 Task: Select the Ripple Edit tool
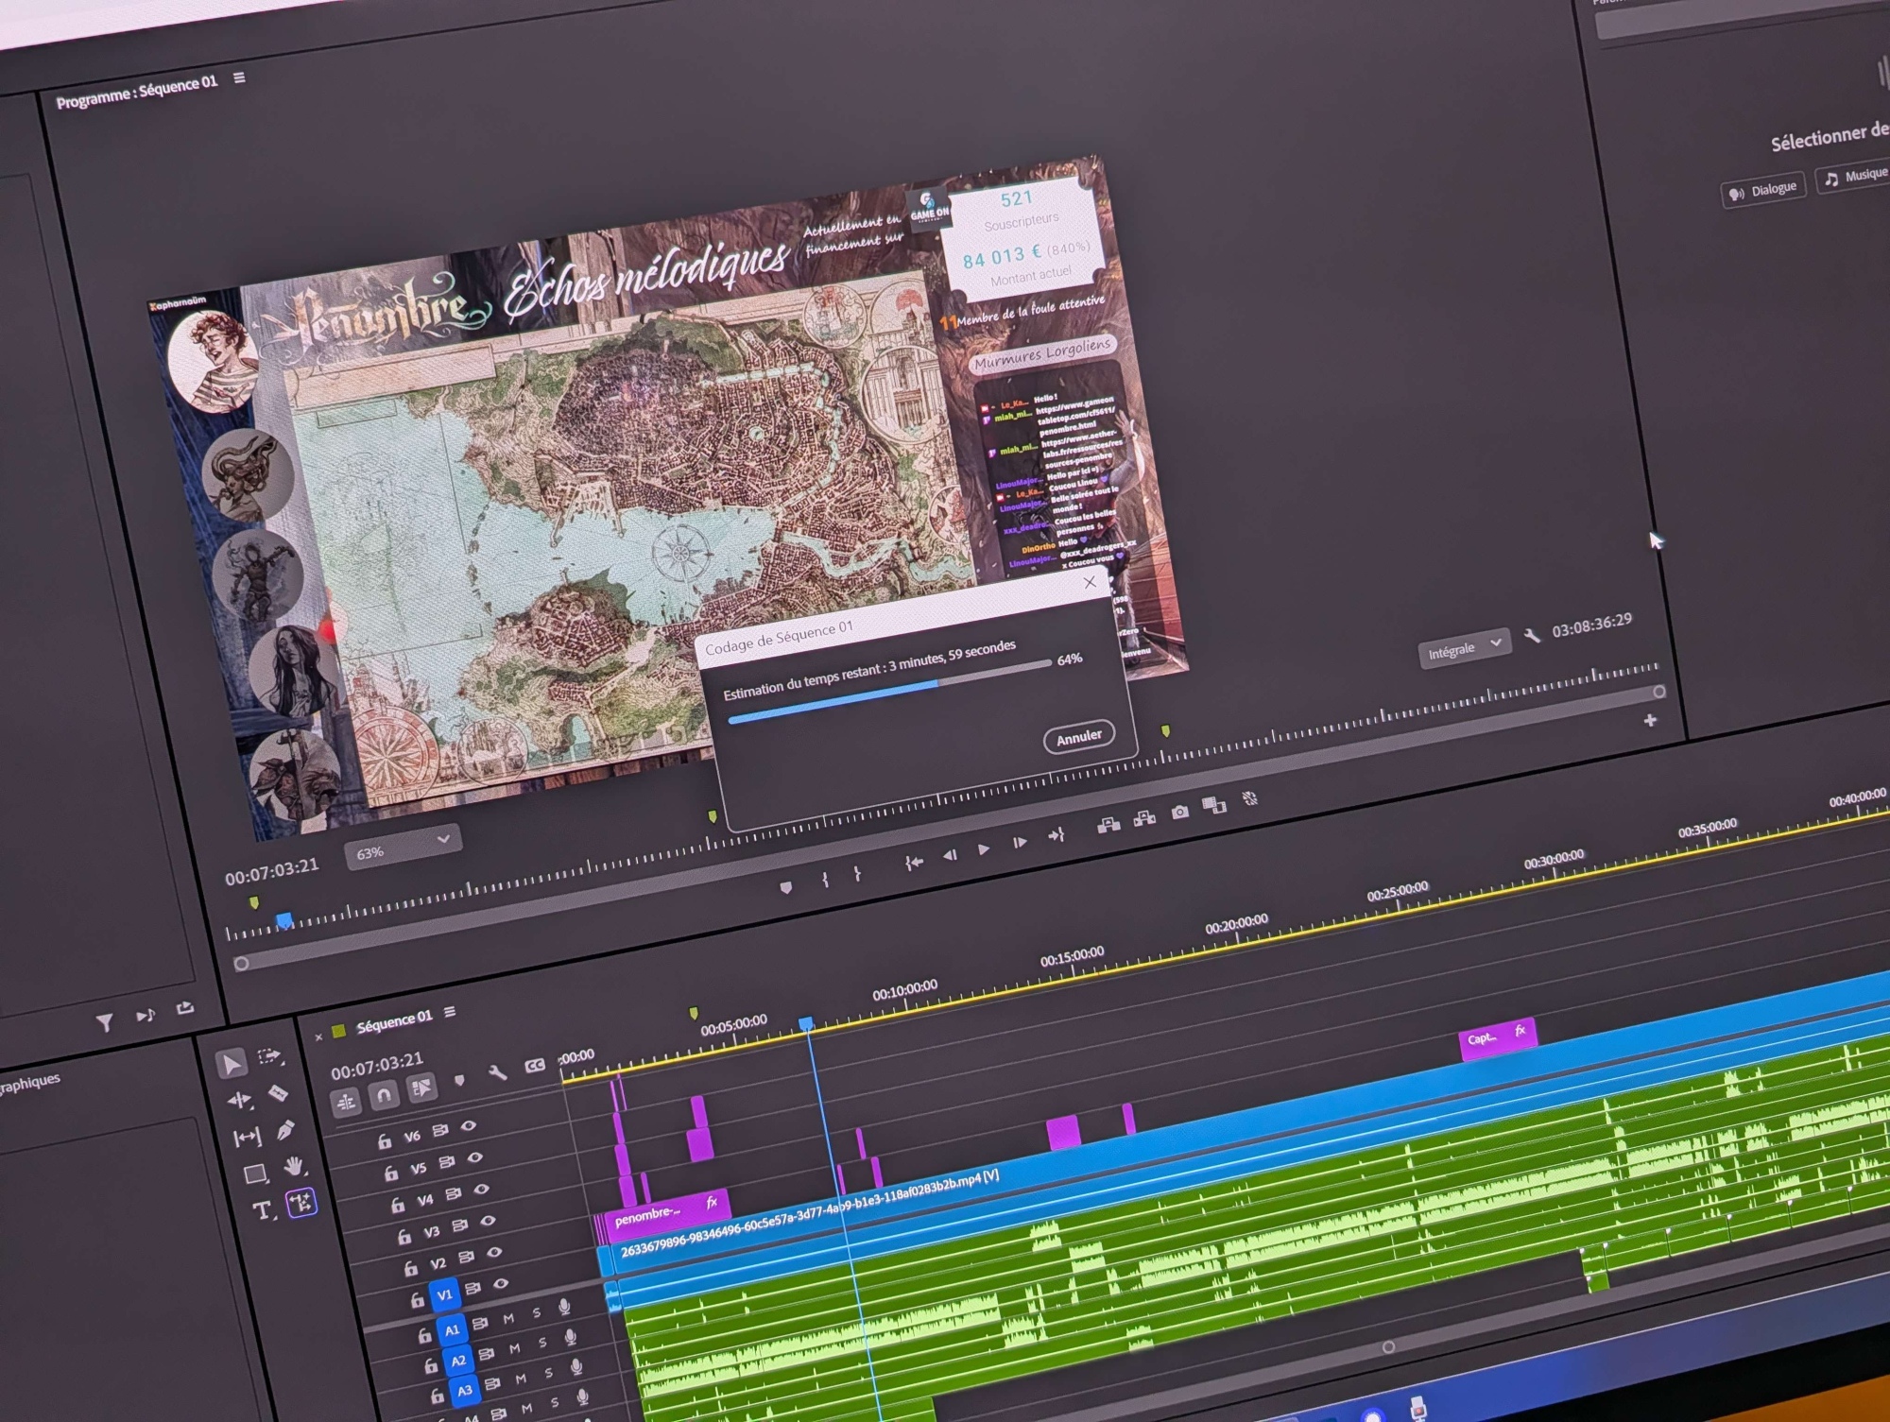[239, 1101]
